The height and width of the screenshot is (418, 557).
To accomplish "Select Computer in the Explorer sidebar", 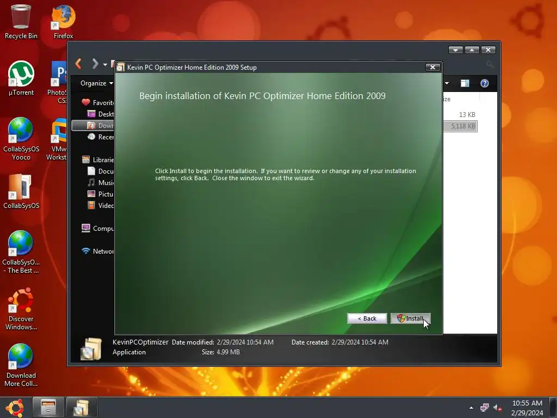I will click(98, 228).
